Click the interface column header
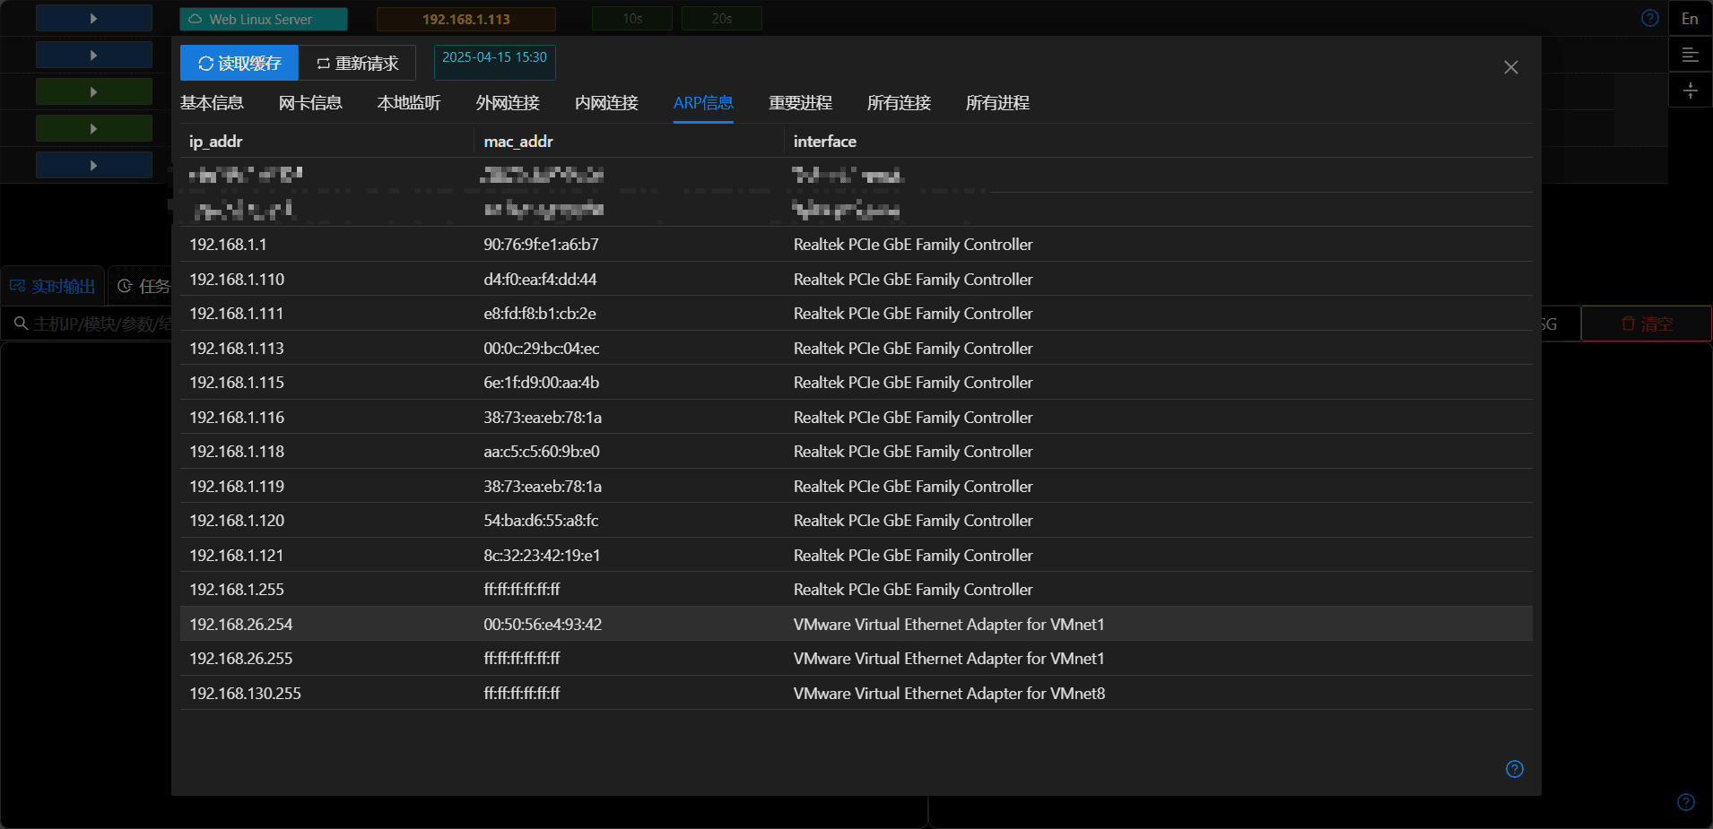The width and height of the screenshot is (1713, 829). point(825,142)
